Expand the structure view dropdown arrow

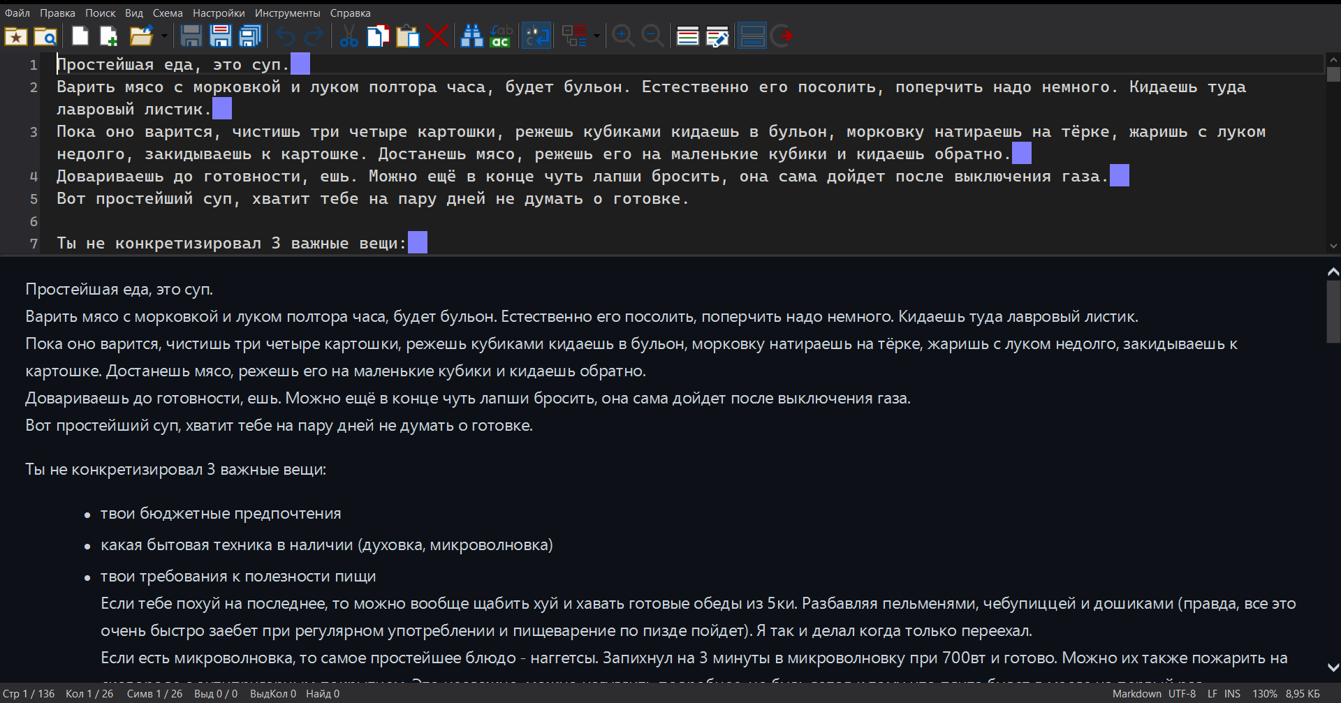coord(596,36)
